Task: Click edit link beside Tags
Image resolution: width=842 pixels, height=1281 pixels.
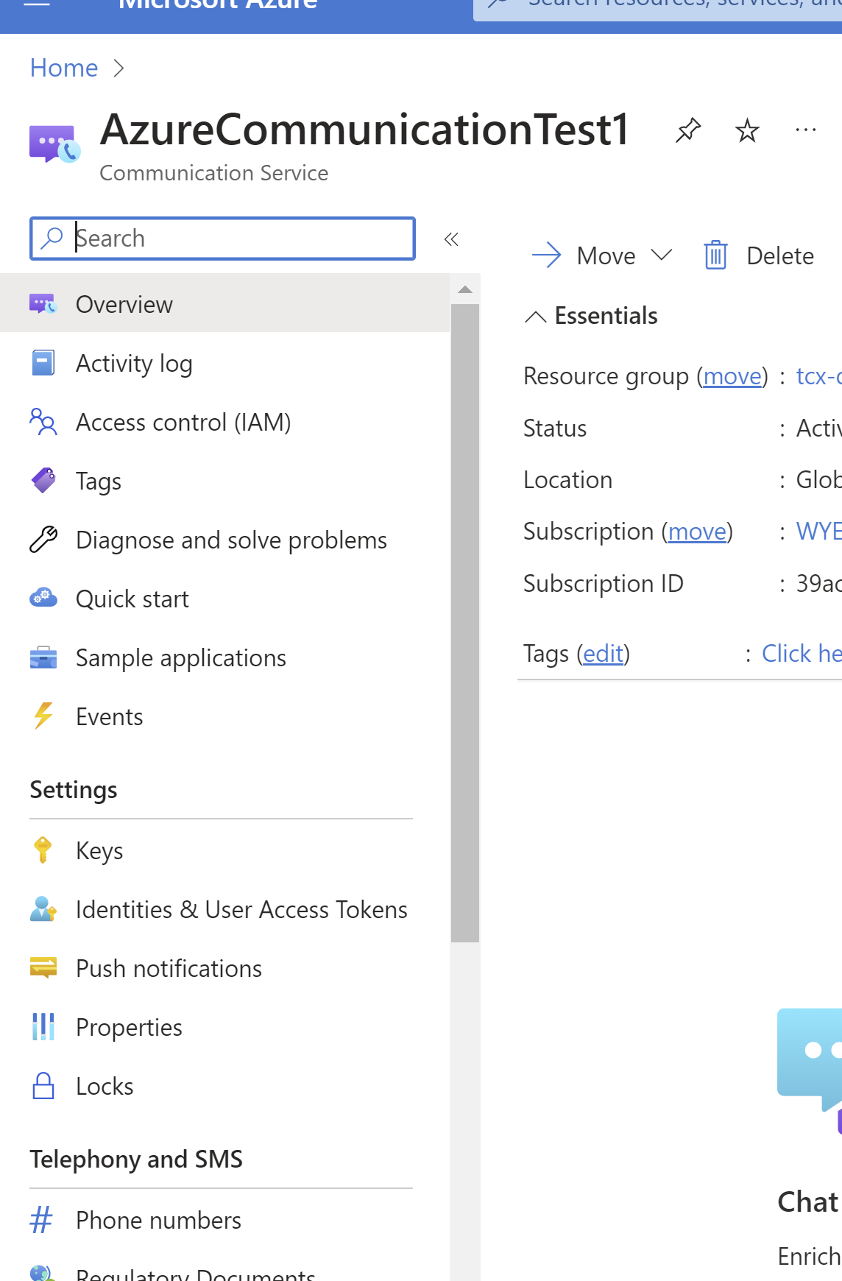Action: tap(603, 653)
